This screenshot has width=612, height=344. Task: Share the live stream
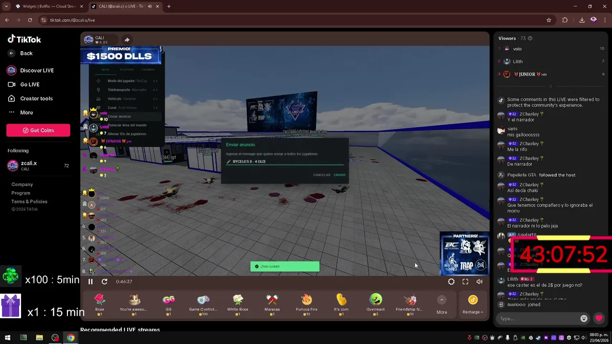(127, 40)
